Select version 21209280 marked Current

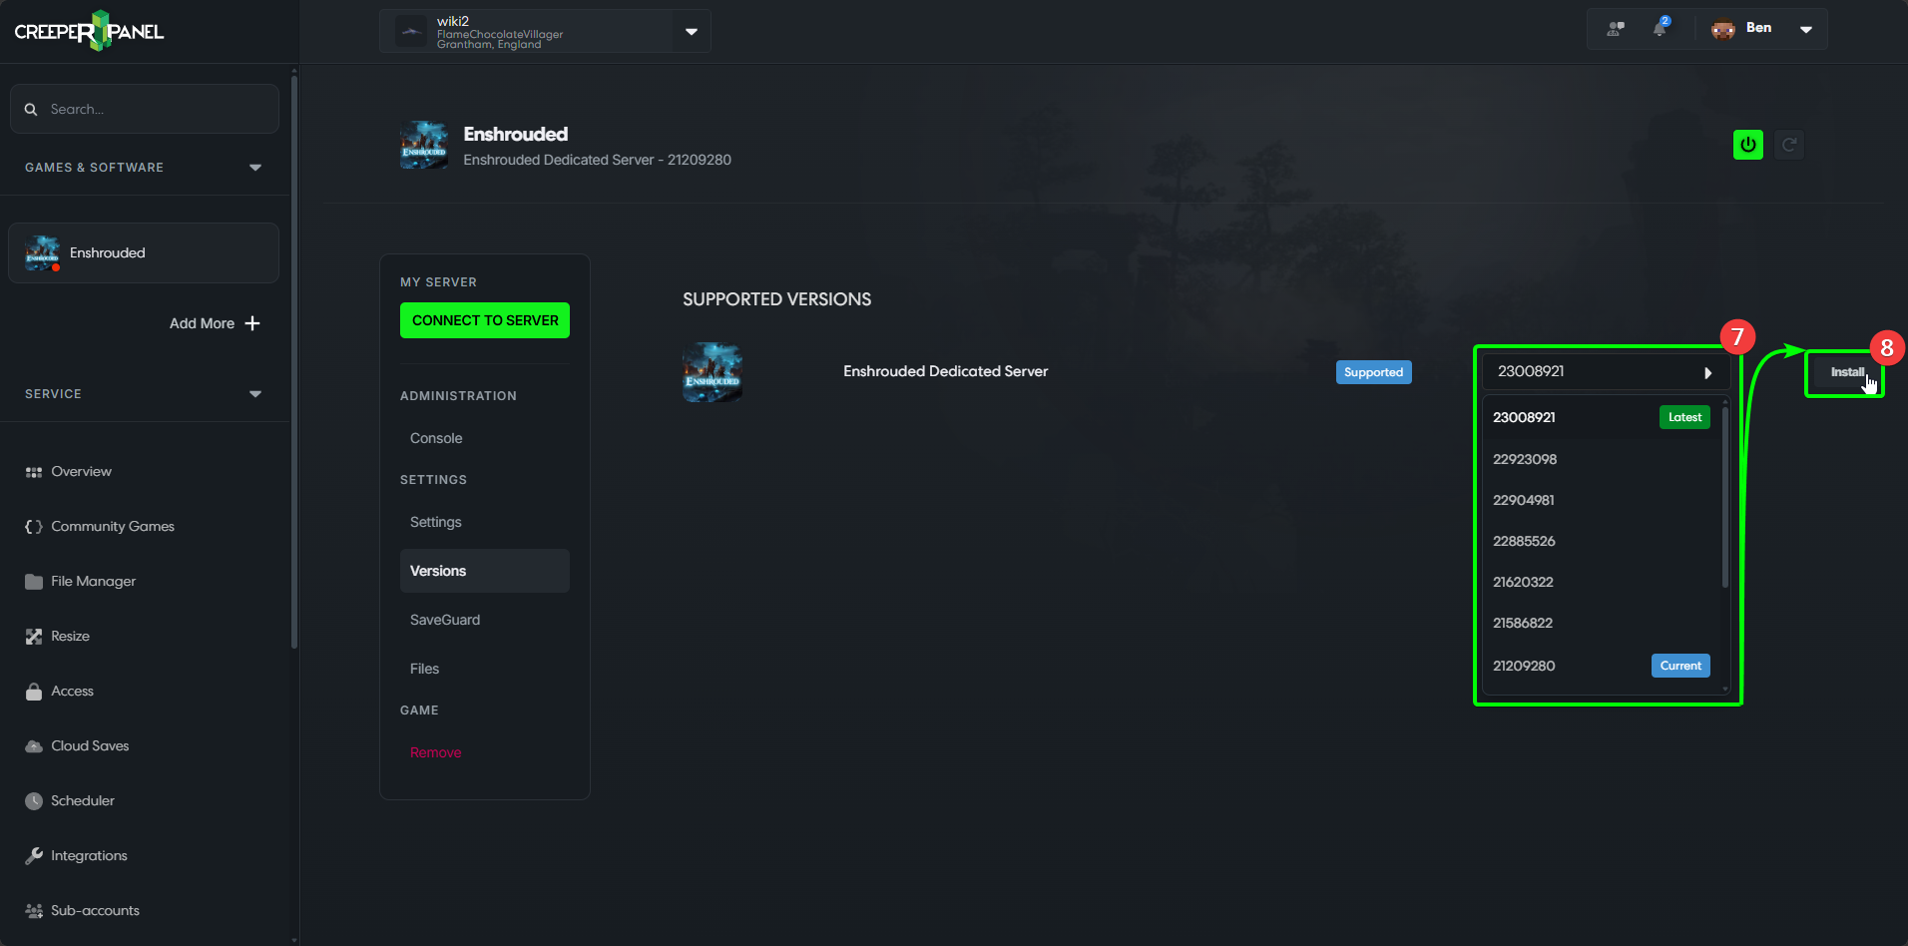(1603, 666)
